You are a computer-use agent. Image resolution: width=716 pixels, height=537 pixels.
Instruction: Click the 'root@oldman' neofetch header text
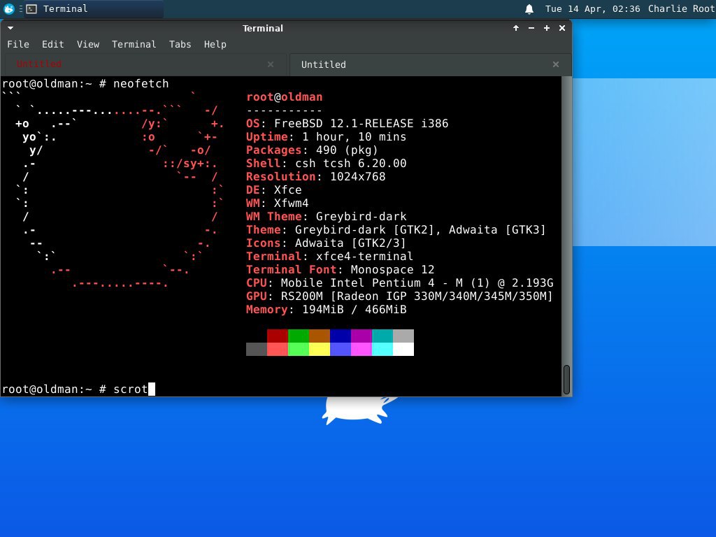[285, 96]
